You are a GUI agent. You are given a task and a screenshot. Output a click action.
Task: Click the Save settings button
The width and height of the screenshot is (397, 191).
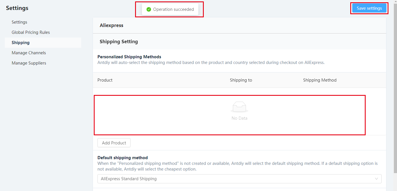coord(369,8)
